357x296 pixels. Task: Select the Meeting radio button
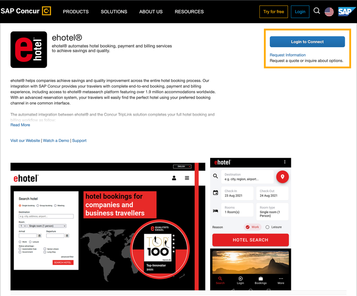pyautogui.click(x=55, y=206)
